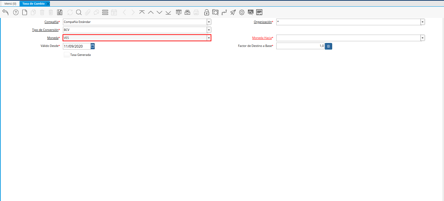Image resolution: width=444 pixels, height=201 pixels.
Task: Click the gear Process icon
Action: pos(242,12)
